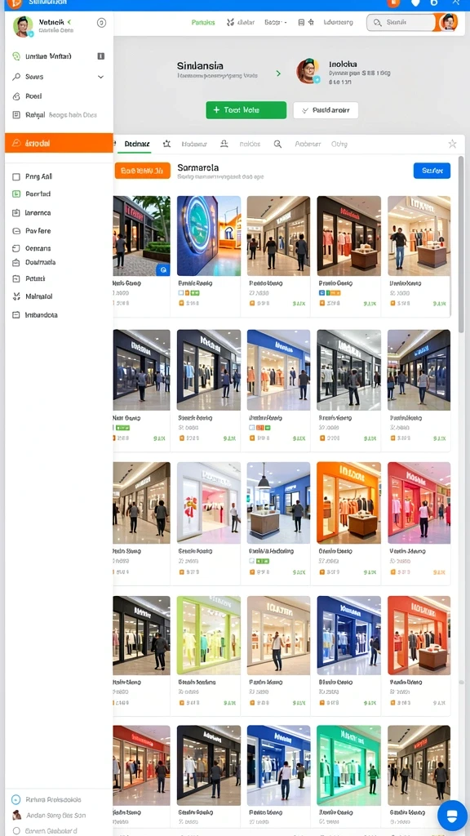Viewport: 470px width, 836px height.
Task: Click the blue badge on the palm-tree thumbnail
Action: [163, 269]
